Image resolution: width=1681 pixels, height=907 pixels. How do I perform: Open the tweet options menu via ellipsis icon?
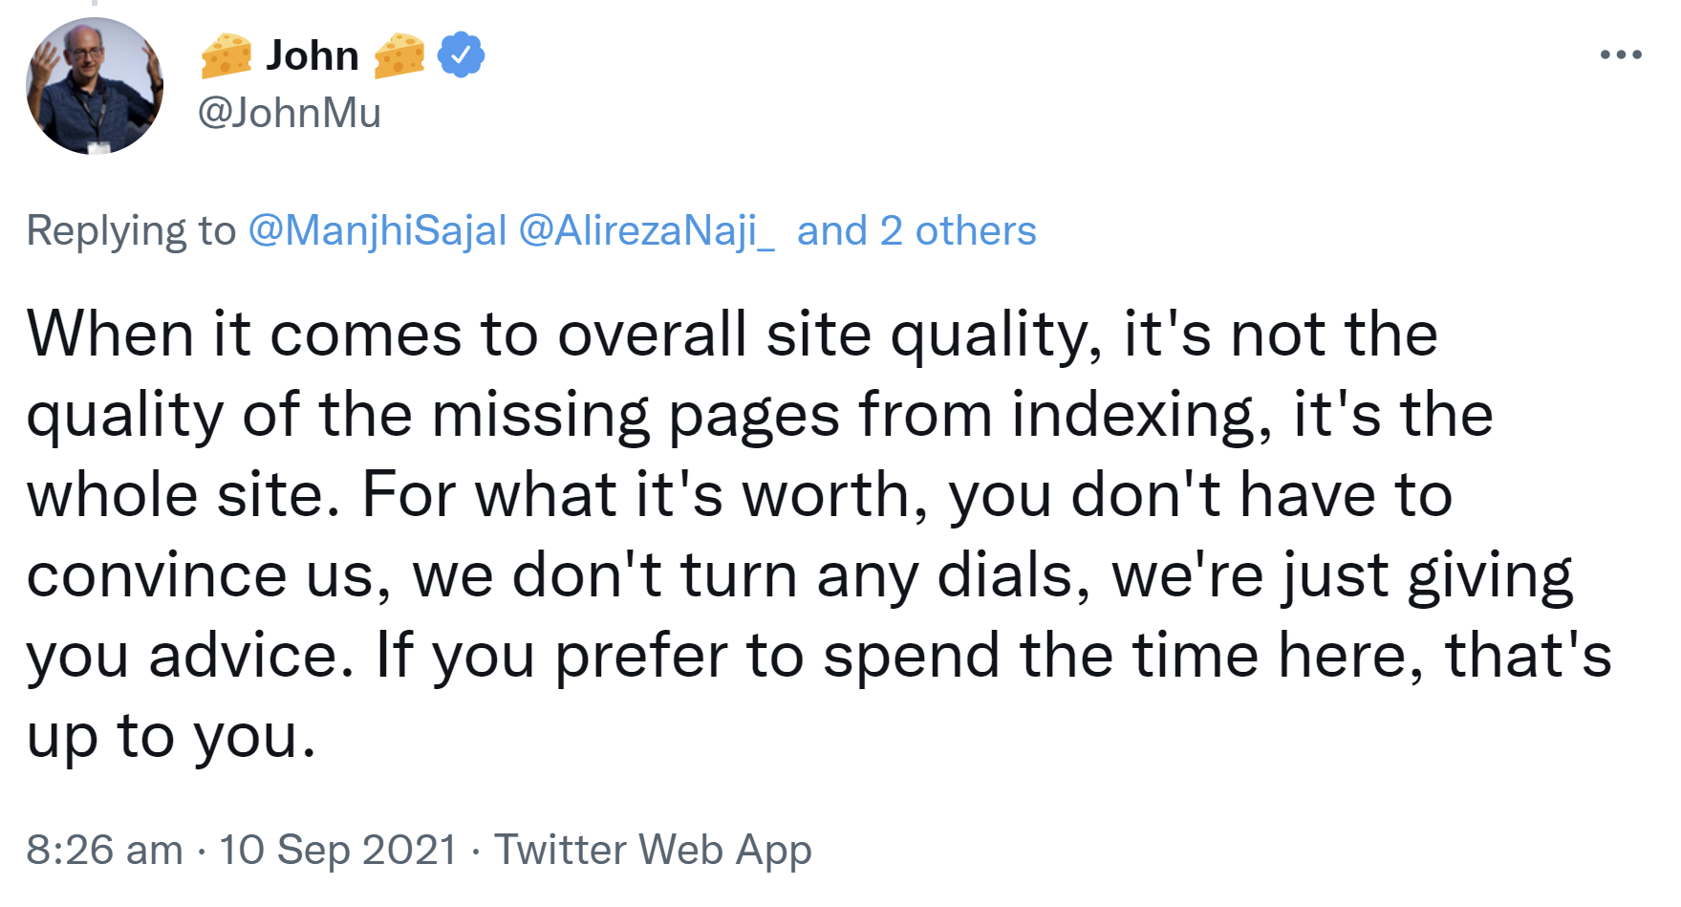[x=1619, y=54]
